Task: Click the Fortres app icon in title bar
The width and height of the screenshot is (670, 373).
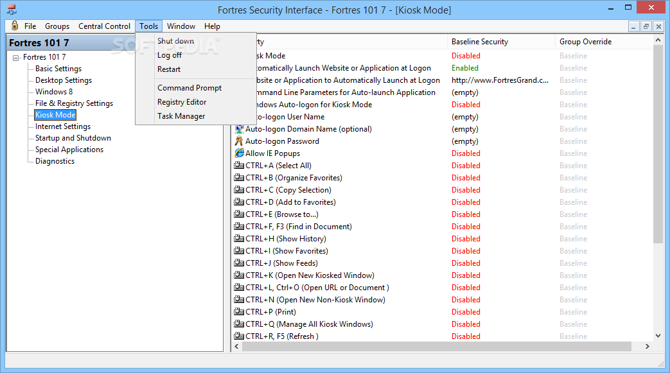Action: 12,10
